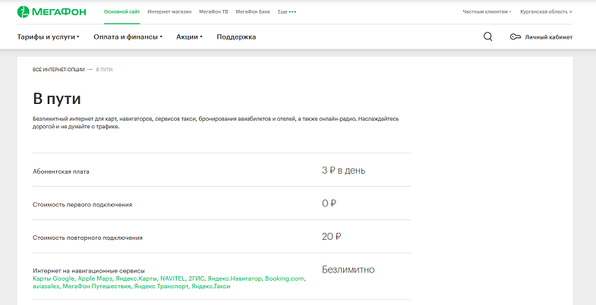Click the Безлимитный интернет description paragraph
Viewport: 596px width, 305px height.
coord(216,123)
